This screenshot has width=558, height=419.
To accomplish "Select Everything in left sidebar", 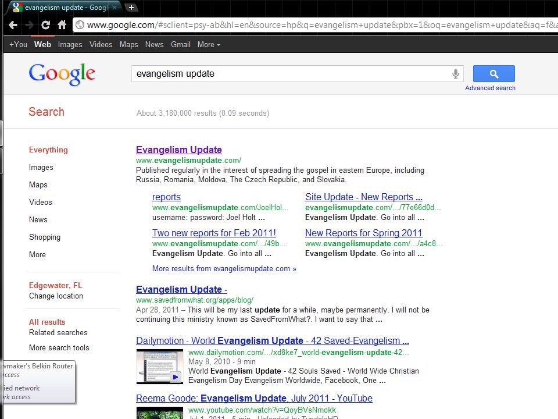I will click(x=48, y=150).
